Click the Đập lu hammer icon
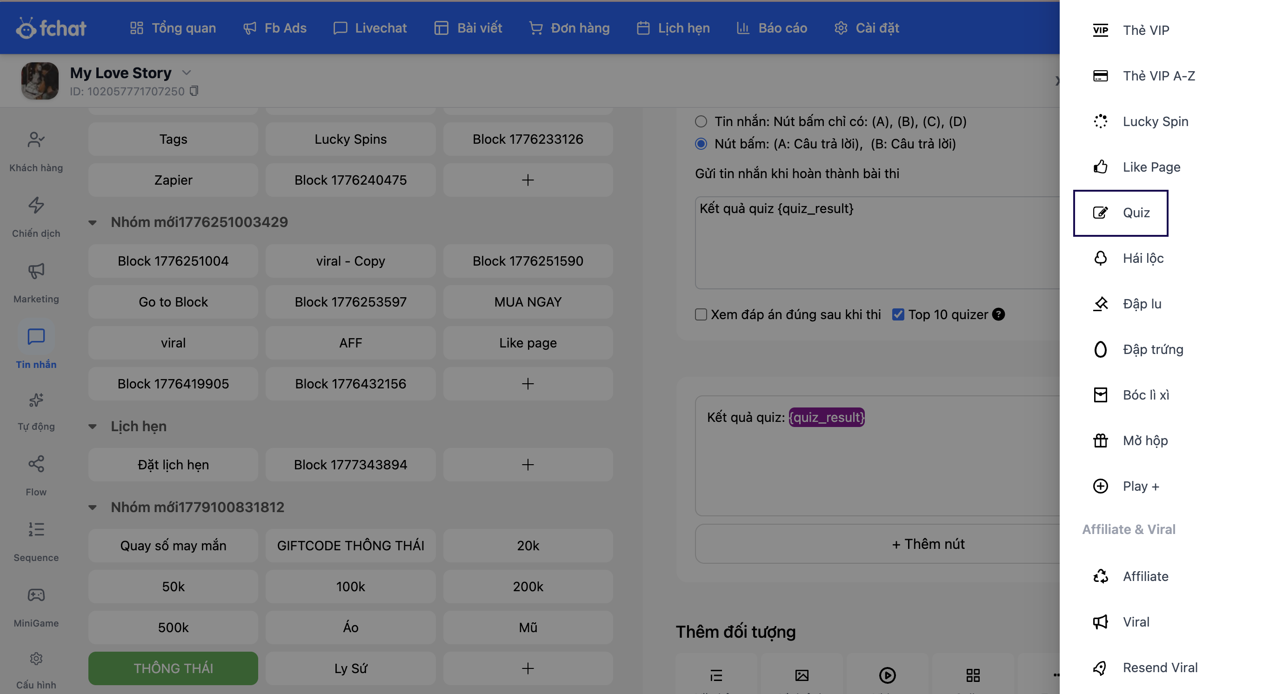The height and width of the screenshot is (694, 1283). tap(1100, 304)
